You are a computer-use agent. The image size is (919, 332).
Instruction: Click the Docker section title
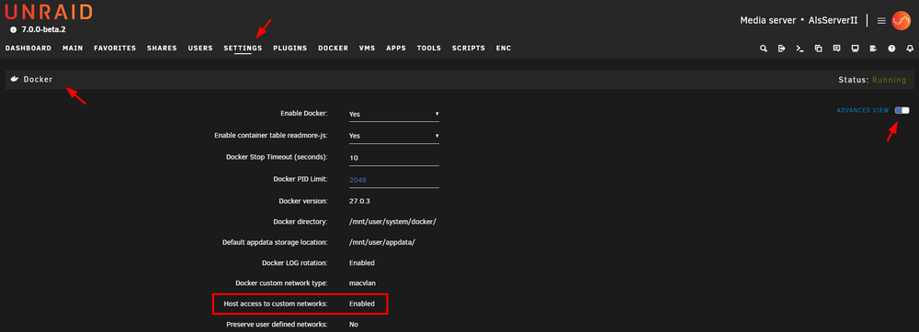(x=38, y=79)
